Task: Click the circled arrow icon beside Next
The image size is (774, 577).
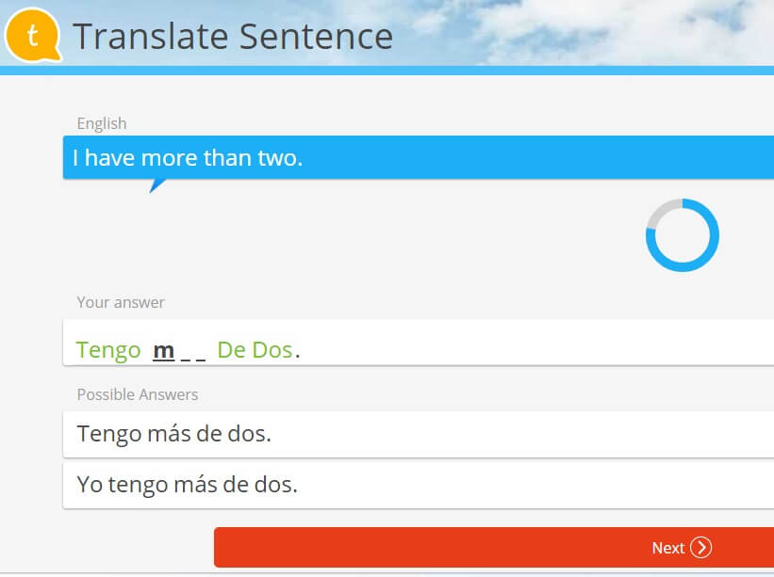Action: click(701, 548)
